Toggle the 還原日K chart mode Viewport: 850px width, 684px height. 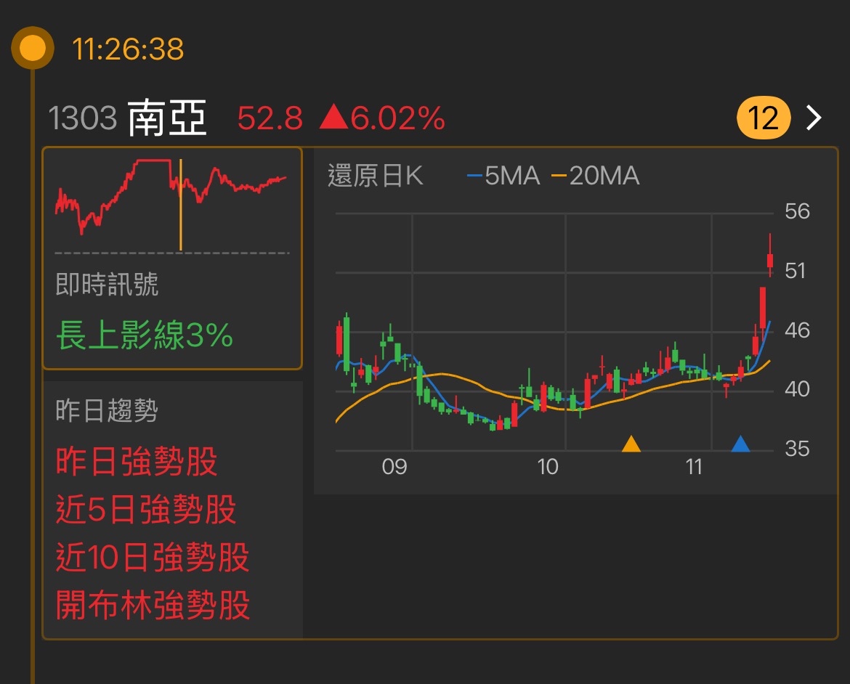[377, 176]
